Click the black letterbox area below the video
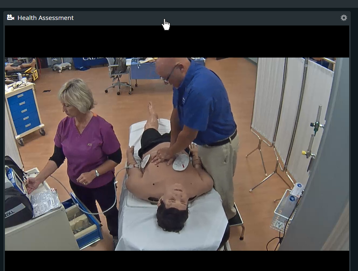Image resolution: width=358 pixels, height=271 pixels. coord(177,261)
